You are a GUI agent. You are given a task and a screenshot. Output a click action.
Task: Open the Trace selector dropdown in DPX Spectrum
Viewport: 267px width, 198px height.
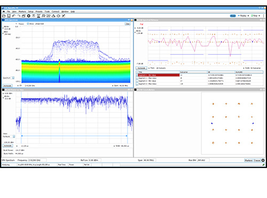point(17,24)
